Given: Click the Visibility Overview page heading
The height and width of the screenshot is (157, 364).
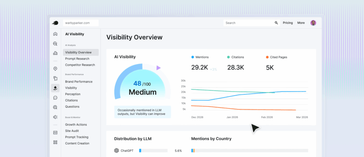Looking at the screenshot, I should tap(134, 37).
